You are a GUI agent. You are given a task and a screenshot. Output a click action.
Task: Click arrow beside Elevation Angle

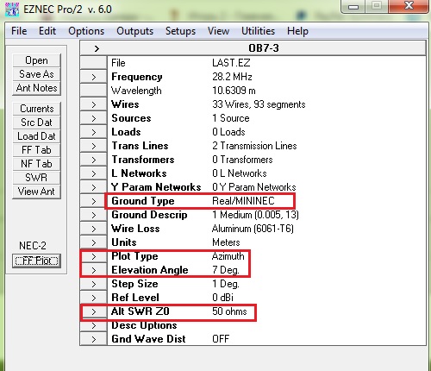click(93, 270)
